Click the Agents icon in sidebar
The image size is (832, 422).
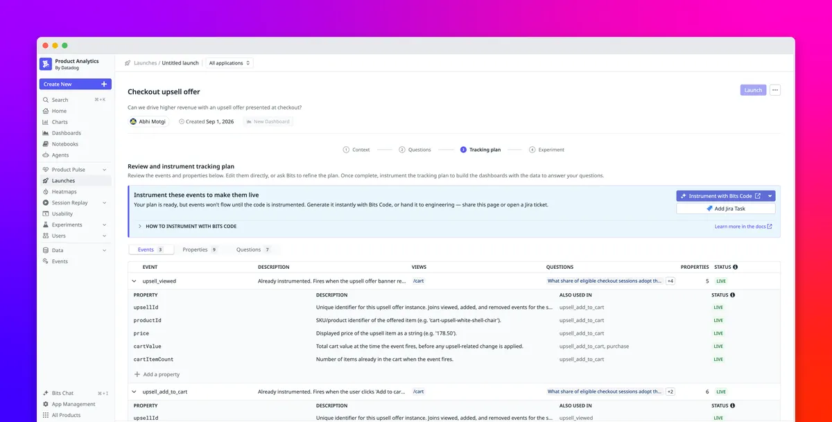pyautogui.click(x=46, y=155)
